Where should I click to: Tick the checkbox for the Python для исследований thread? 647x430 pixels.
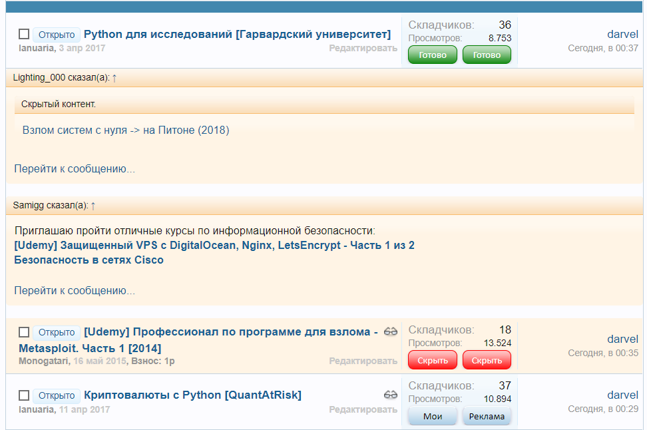pyautogui.click(x=24, y=34)
